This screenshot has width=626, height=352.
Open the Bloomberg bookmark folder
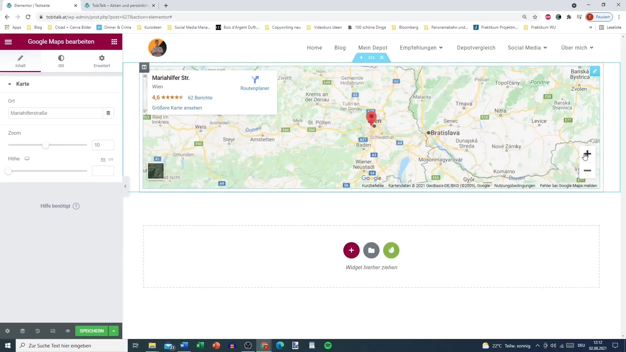click(405, 27)
